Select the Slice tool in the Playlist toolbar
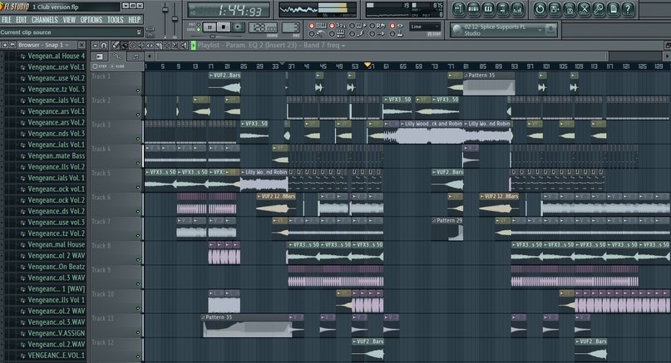671x363 pixels. pos(158,46)
